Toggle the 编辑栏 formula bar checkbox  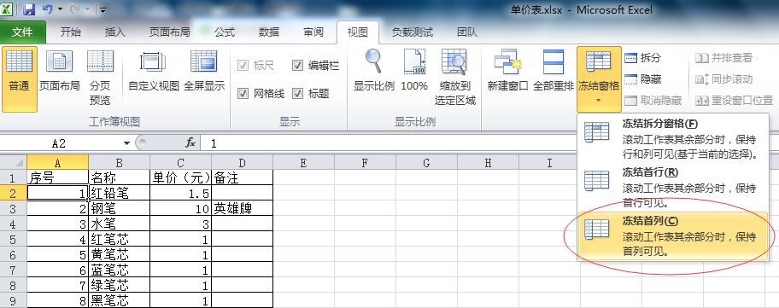297,66
